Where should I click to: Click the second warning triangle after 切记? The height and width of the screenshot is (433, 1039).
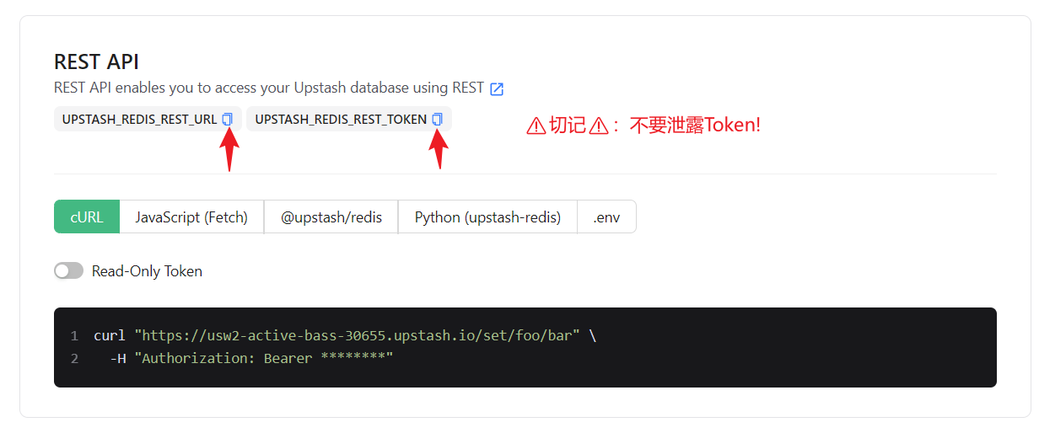tap(598, 126)
